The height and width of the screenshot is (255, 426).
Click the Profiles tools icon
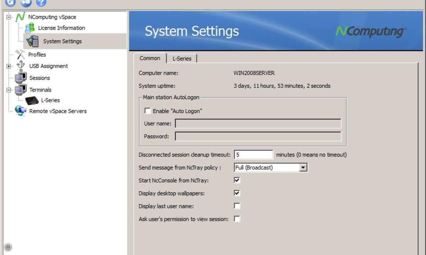[x=20, y=54]
